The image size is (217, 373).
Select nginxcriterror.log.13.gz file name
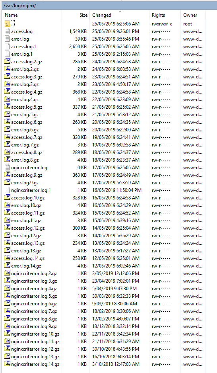point(35,357)
